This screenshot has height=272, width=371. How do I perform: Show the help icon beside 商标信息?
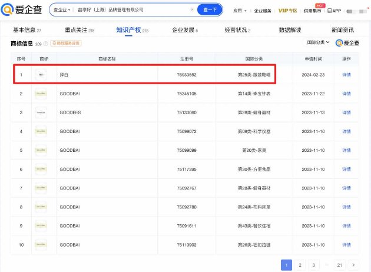(46, 44)
